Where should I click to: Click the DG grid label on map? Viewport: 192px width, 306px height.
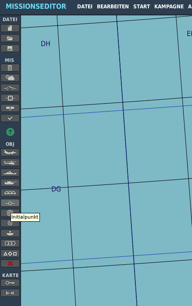(x=56, y=189)
